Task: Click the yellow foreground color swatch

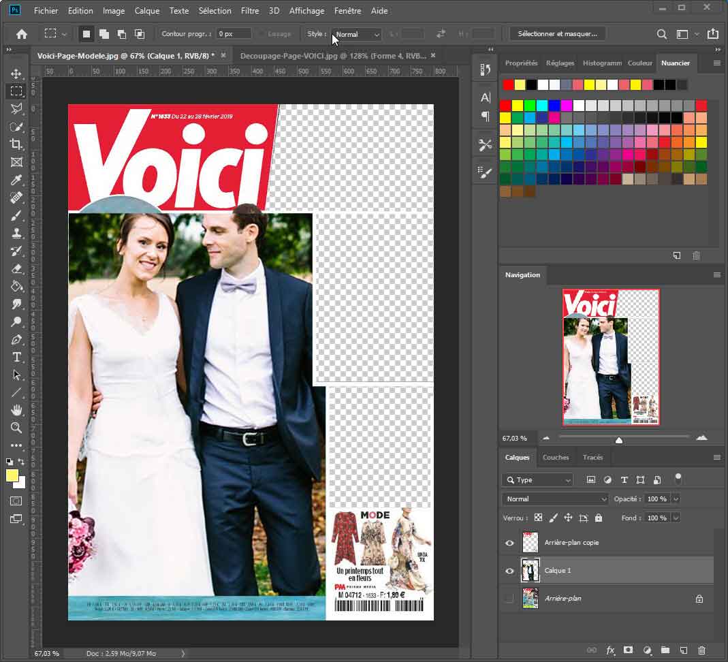Action: point(12,475)
